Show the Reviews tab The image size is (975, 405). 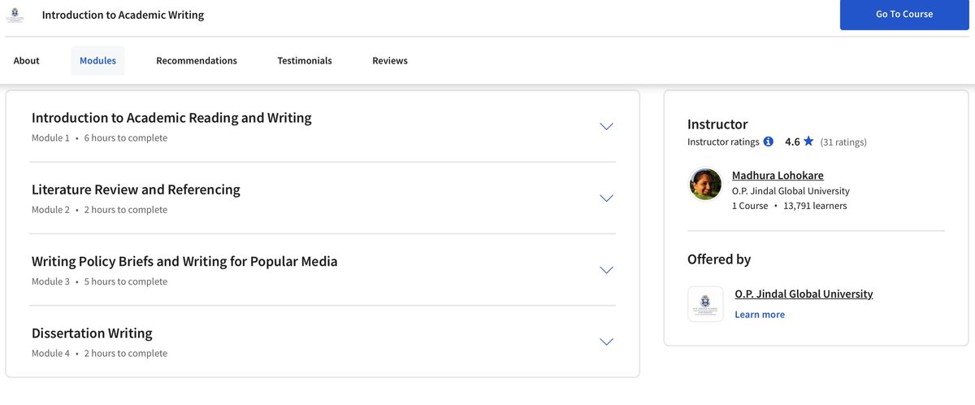390,61
